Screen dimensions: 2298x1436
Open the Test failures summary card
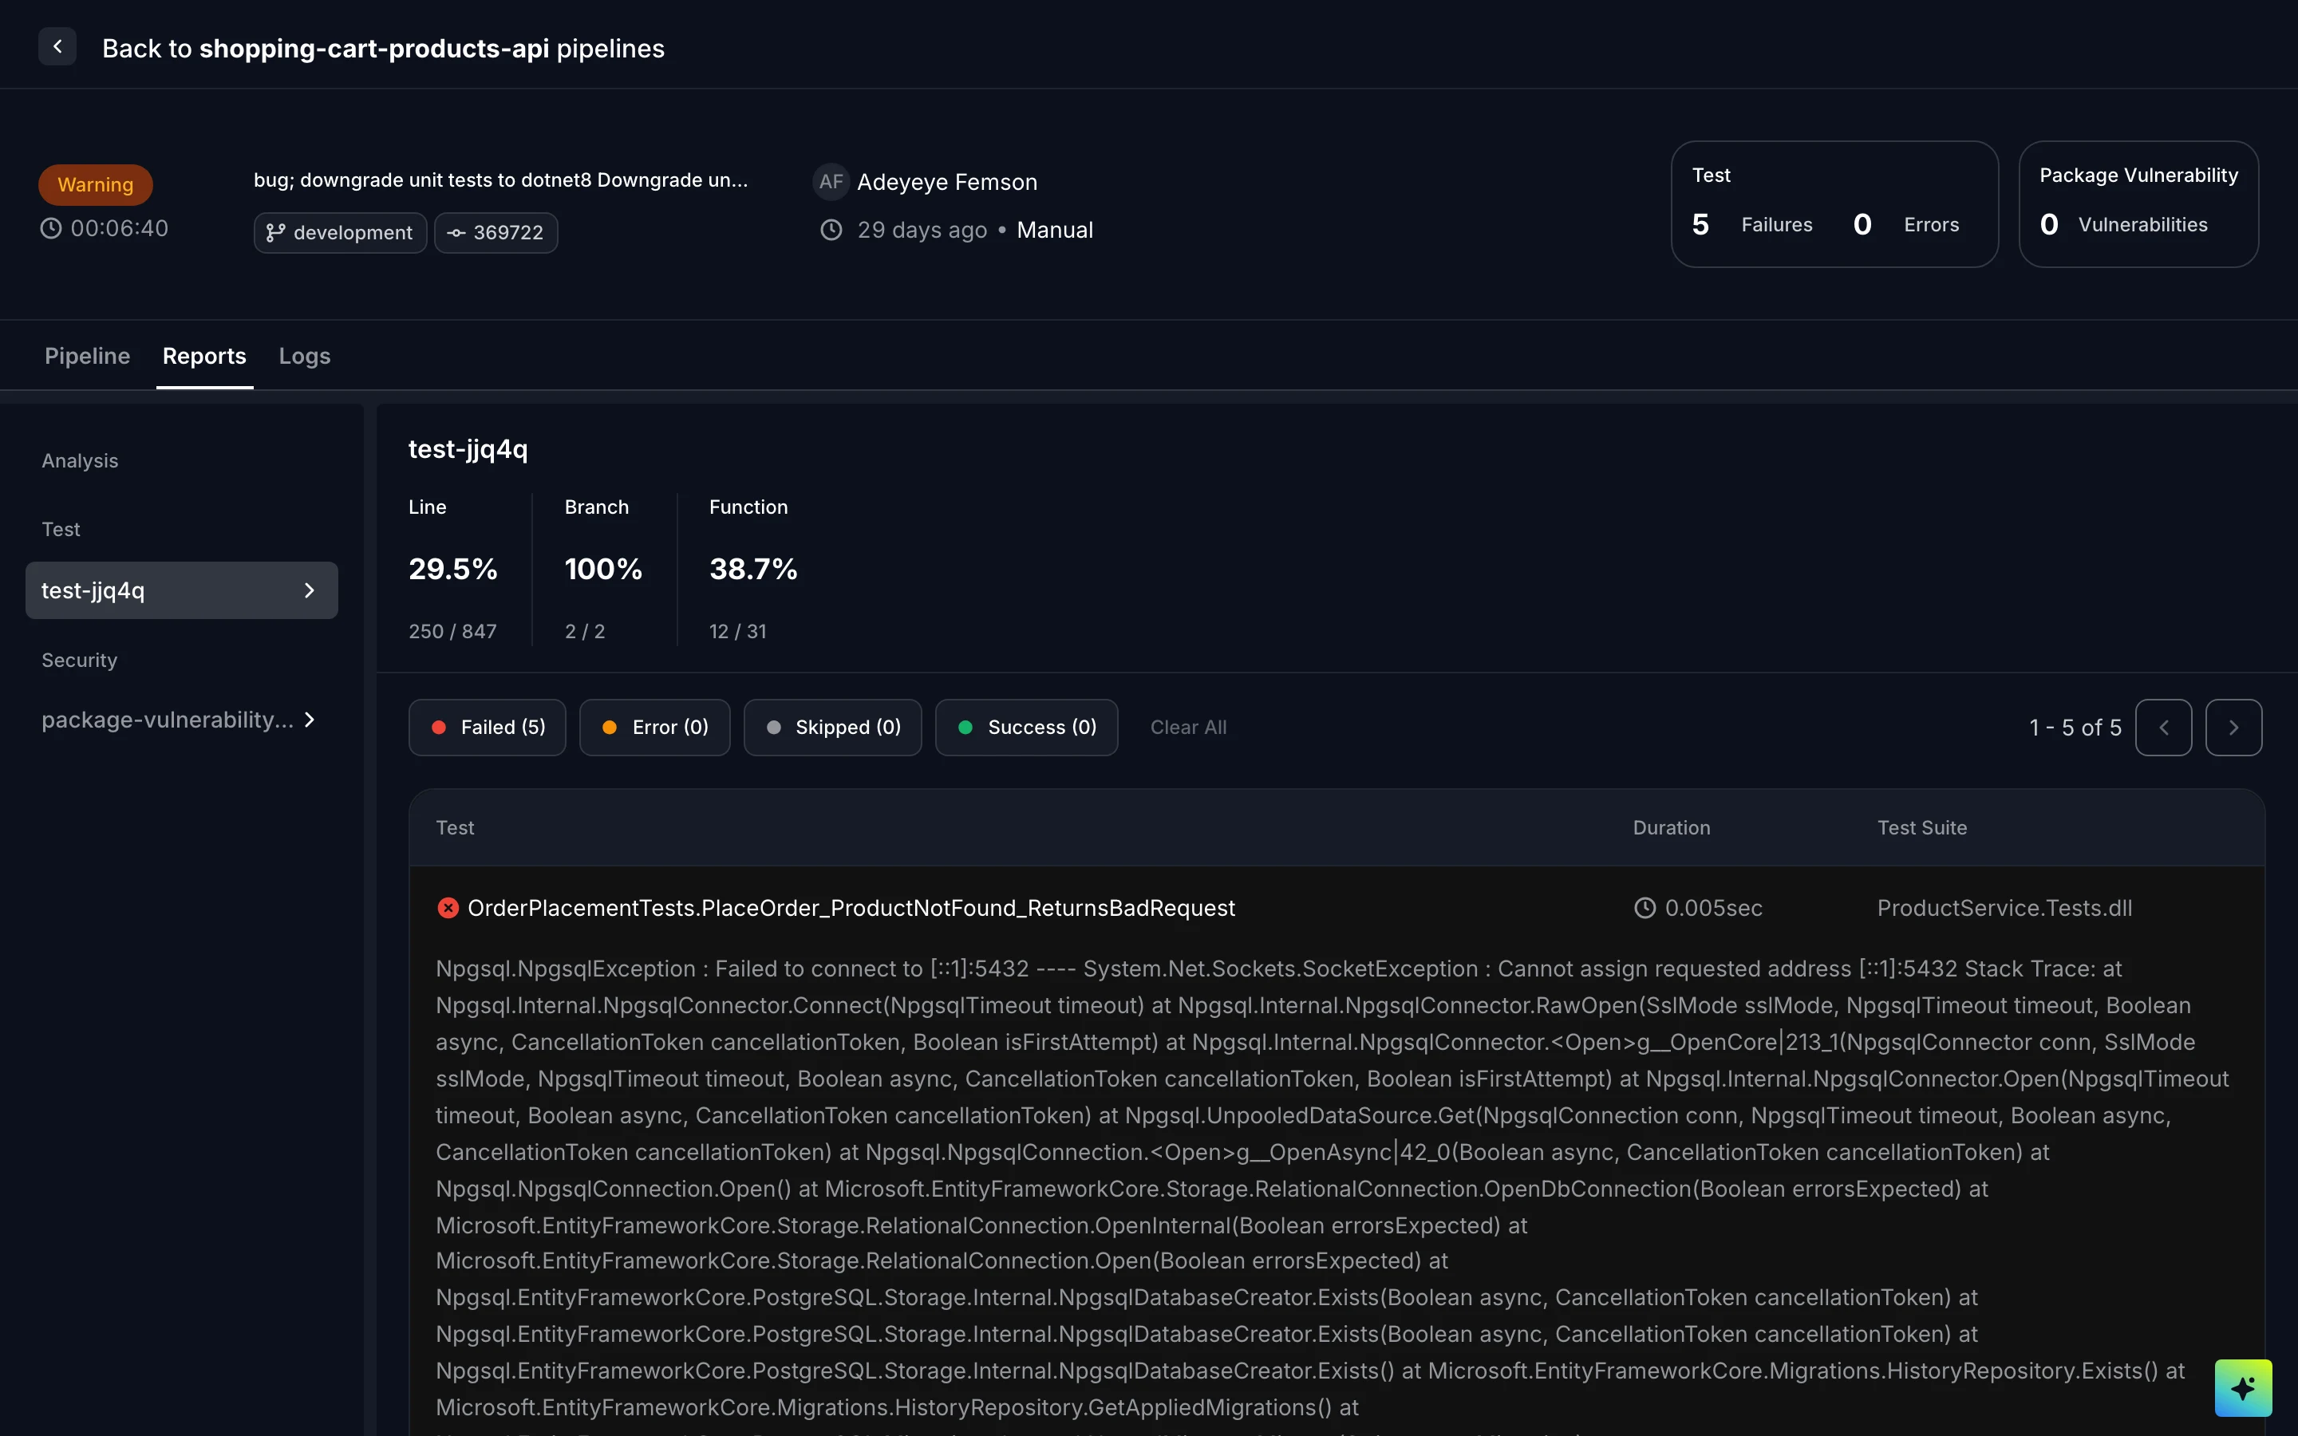[1834, 204]
